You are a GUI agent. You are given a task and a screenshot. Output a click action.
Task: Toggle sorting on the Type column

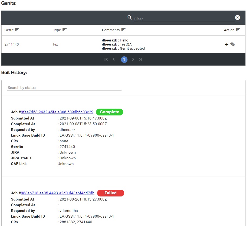pyautogui.click(x=65, y=30)
